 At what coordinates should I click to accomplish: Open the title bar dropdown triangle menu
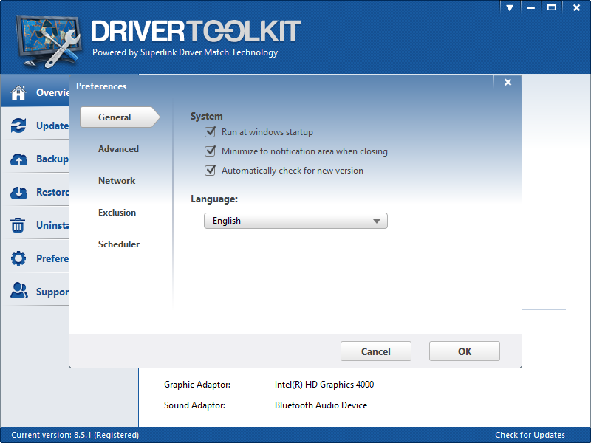(510, 8)
